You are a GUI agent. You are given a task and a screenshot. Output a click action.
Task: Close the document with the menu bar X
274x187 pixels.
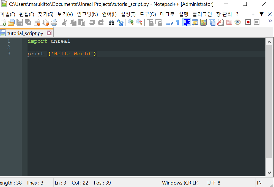pos(270,14)
